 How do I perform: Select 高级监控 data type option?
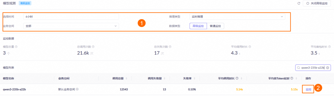click(x=198, y=26)
